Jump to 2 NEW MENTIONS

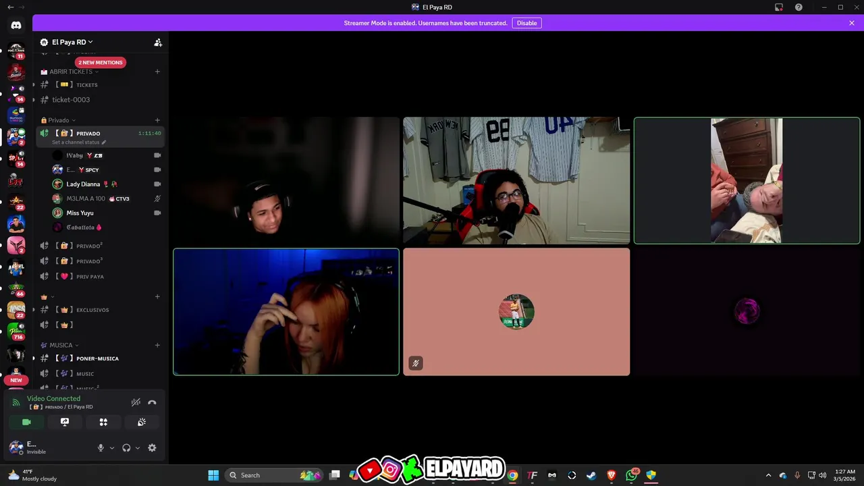tap(101, 62)
